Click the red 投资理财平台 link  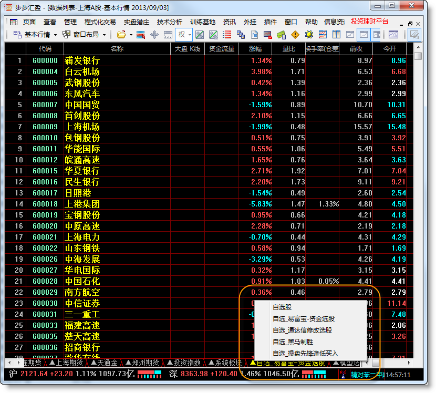click(x=369, y=21)
